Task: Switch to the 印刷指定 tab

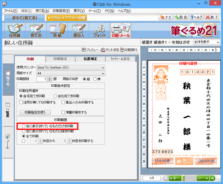Action: coord(60,59)
